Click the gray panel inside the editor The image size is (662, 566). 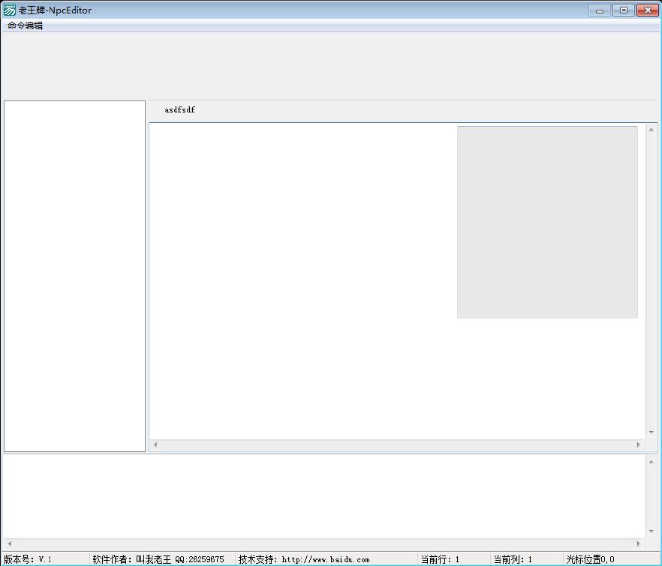tap(547, 222)
